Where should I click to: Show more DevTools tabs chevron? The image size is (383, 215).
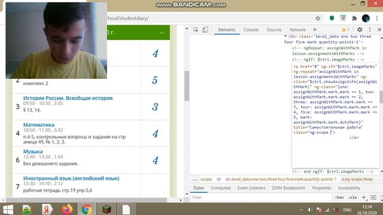(315, 29)
